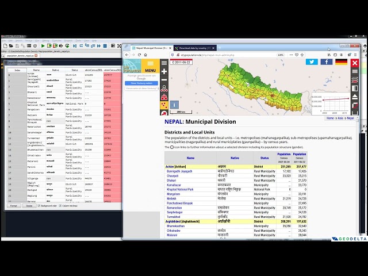
Task: Click Maximize current pane icon in Spyder
Action: pyautogui.click(x=113, y=45)
